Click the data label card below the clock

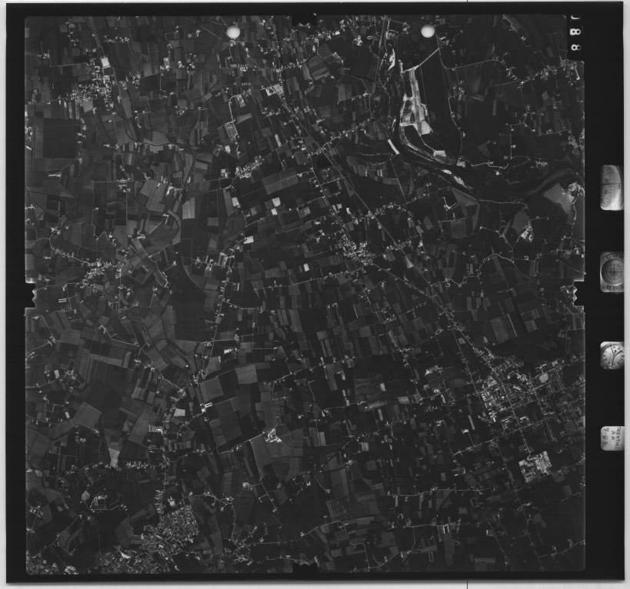612,438
